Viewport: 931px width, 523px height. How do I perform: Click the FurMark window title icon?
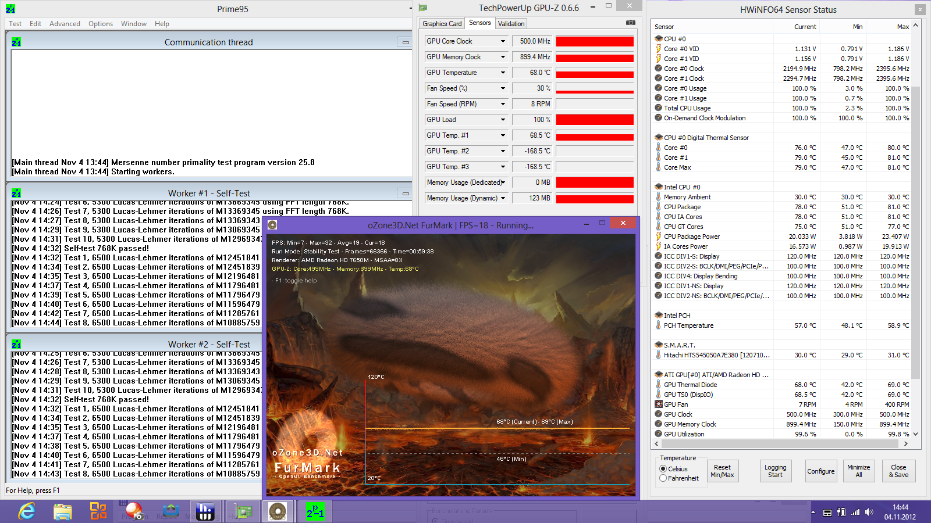tap(272, 225)
